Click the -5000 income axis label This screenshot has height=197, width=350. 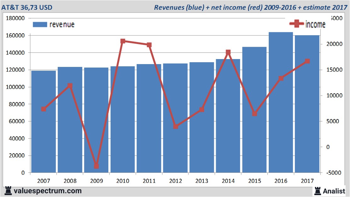click(x=334, y=173)
